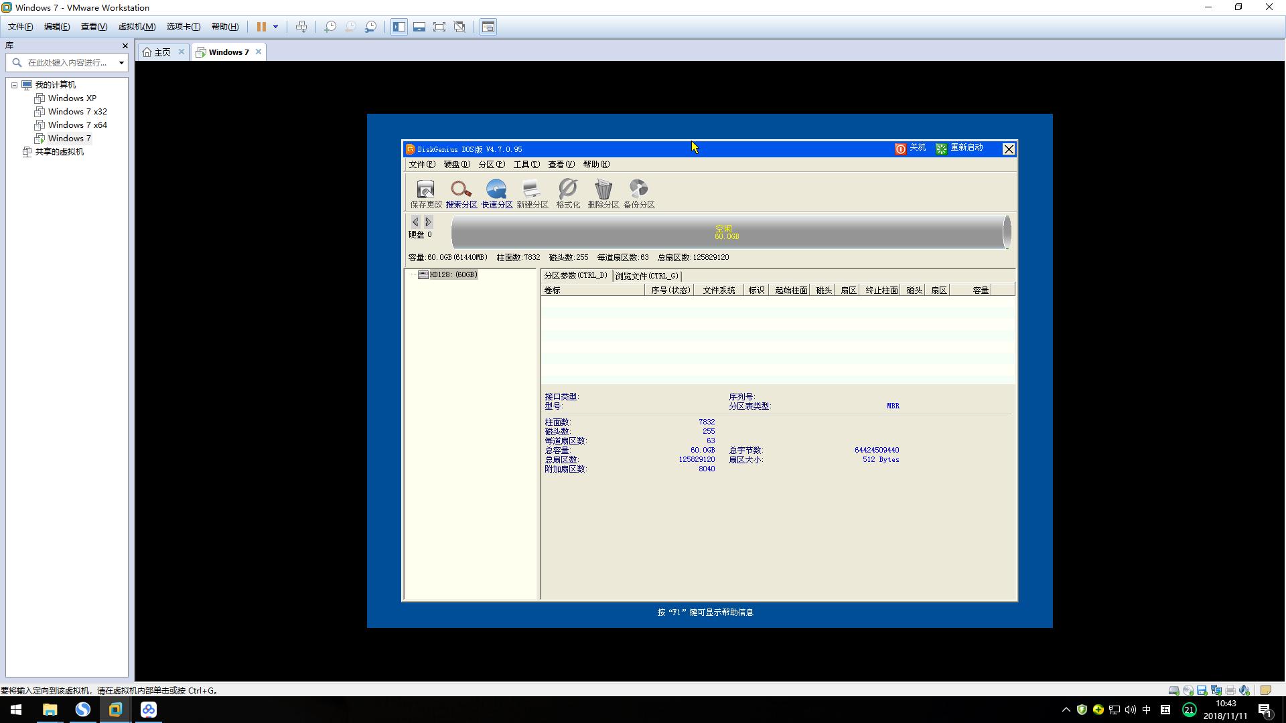Expand the pause button dropdown in VMware toolbar

coord(275,27)
